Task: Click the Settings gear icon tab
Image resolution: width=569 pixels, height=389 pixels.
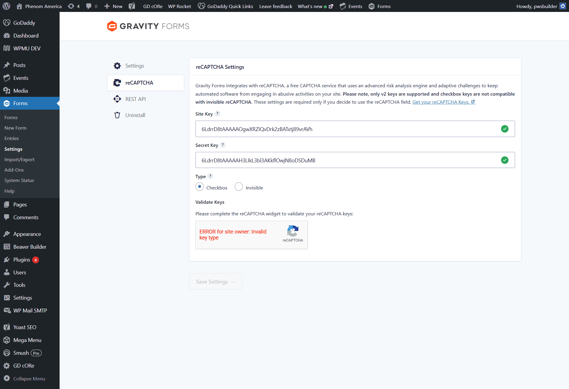Action: (x=117, y=66)
